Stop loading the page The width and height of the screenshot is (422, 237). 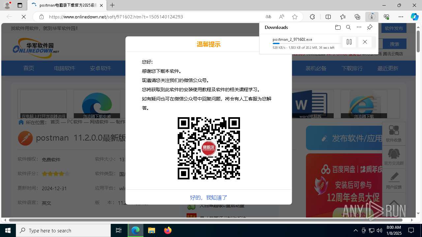[x=24, y=17]
